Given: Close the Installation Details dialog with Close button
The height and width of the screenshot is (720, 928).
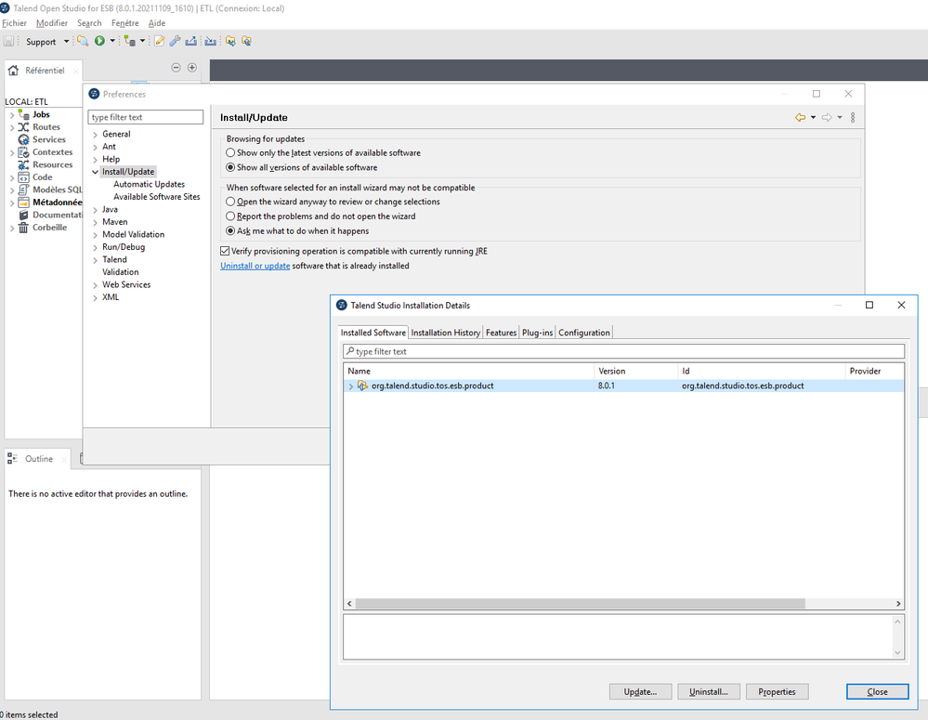Looking at the screenshot, I should [x=877, y=691].
